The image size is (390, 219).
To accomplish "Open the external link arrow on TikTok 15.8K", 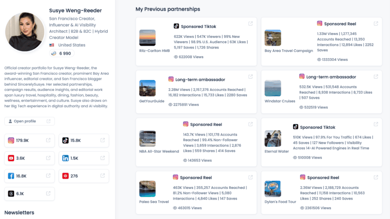I will (102, 140).
